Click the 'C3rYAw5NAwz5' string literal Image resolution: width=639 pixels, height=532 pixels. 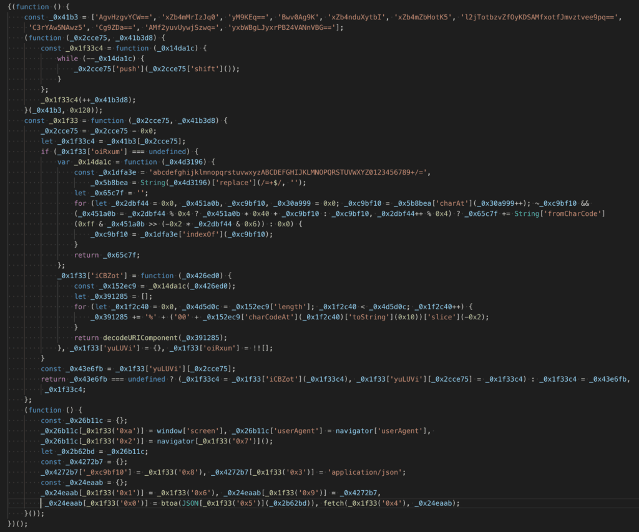pos(57,27)
